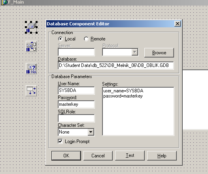208x174 pixels.
Task: Click the F_Main form title icon
Action: (x=4, y=2)
